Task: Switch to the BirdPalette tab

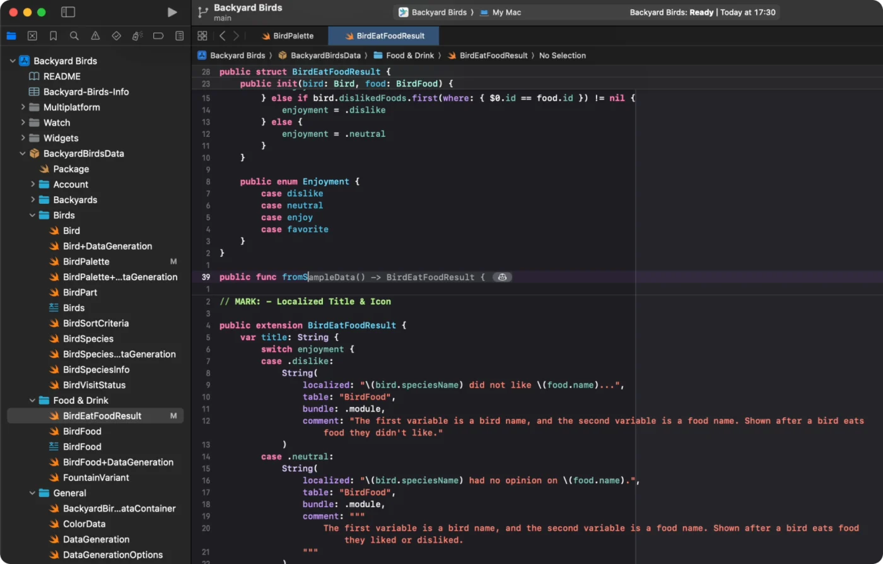Action: tap(287, 36)
